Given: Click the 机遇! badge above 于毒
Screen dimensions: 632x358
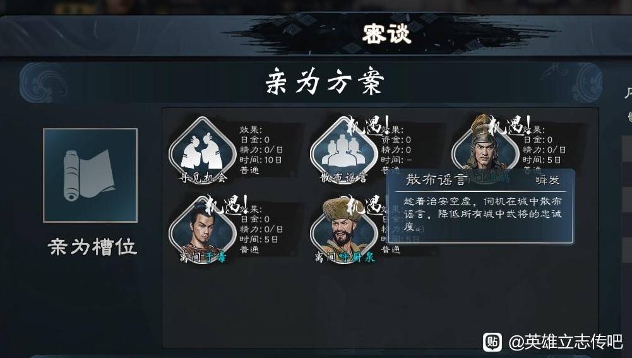Looking at the screenshot, I should [227, 205].
